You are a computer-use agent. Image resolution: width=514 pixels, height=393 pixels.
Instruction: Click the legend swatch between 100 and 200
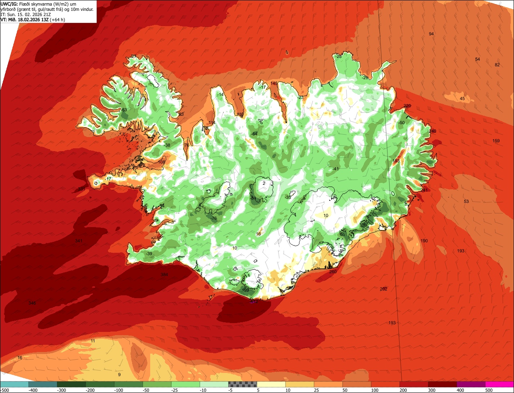click(385, 384)
